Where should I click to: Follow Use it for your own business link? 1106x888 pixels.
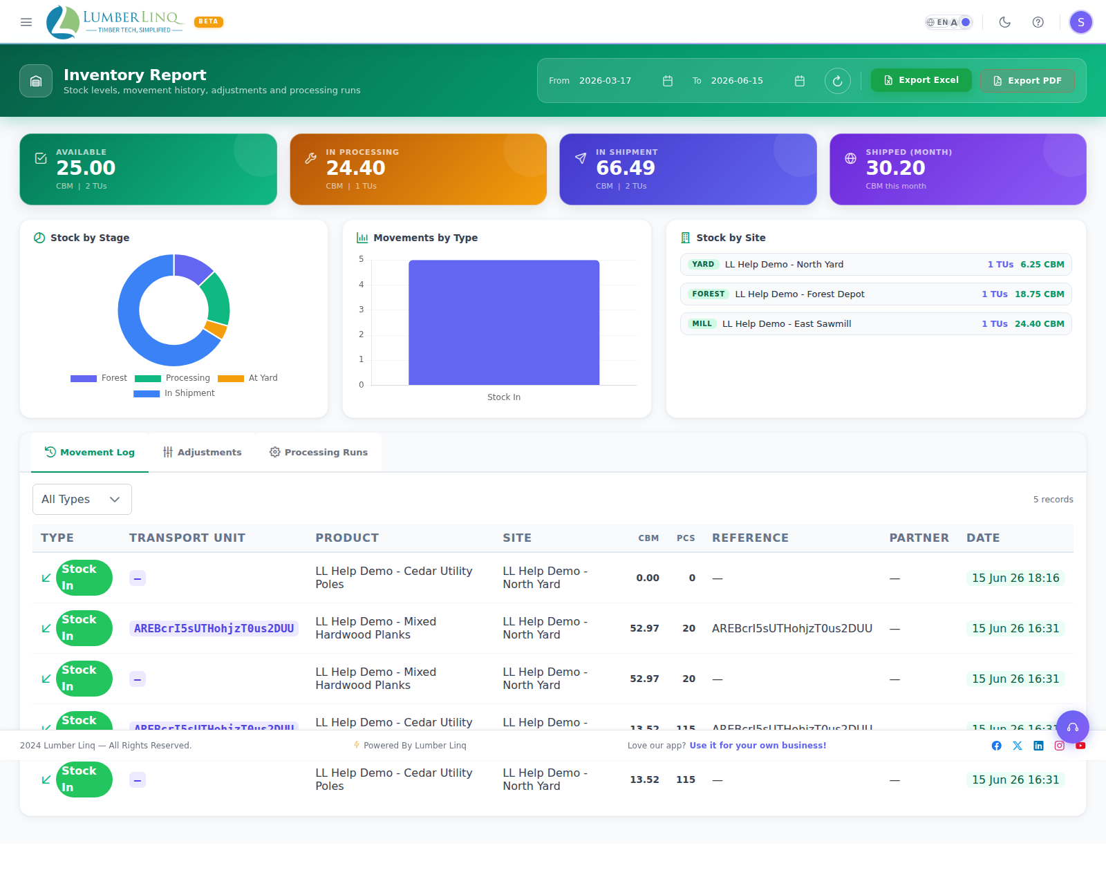pos(758,746)
